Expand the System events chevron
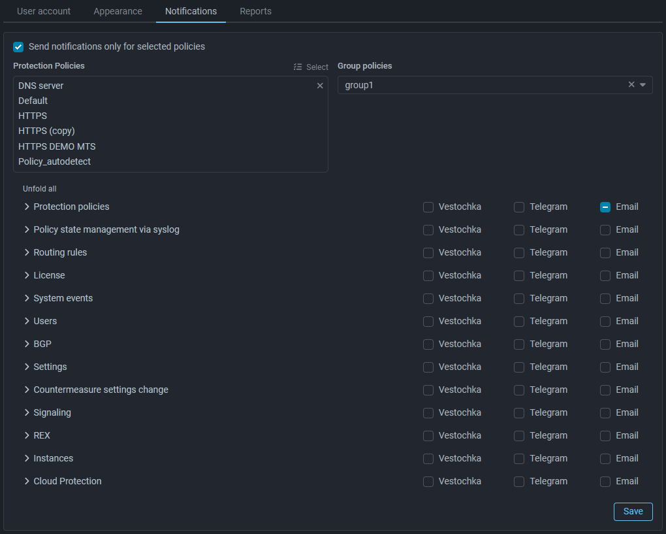666x534 pixels. coord(27,298)
